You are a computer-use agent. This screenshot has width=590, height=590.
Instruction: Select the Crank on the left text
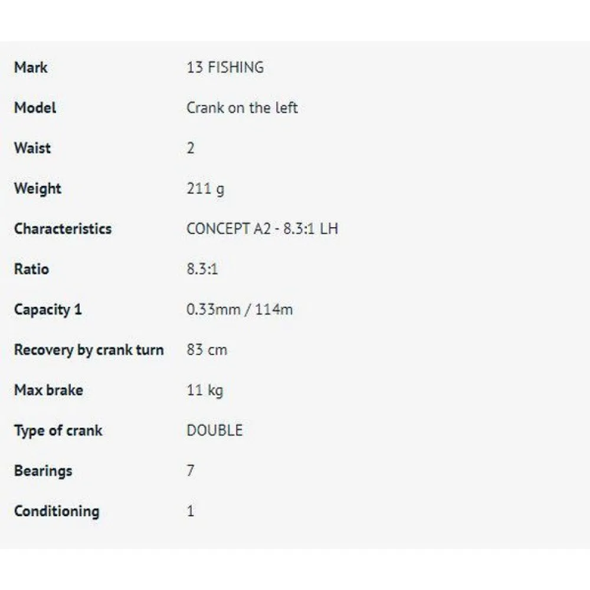point(242,108)
